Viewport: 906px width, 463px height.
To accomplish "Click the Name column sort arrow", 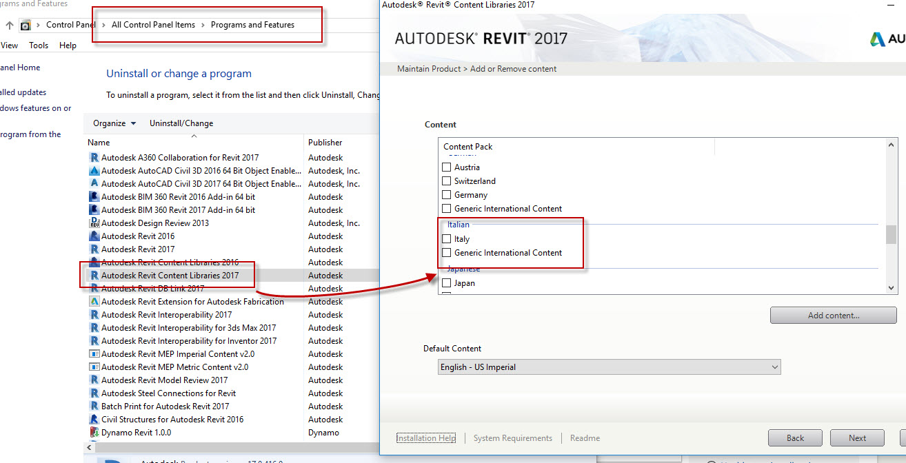I will point(193,136).
